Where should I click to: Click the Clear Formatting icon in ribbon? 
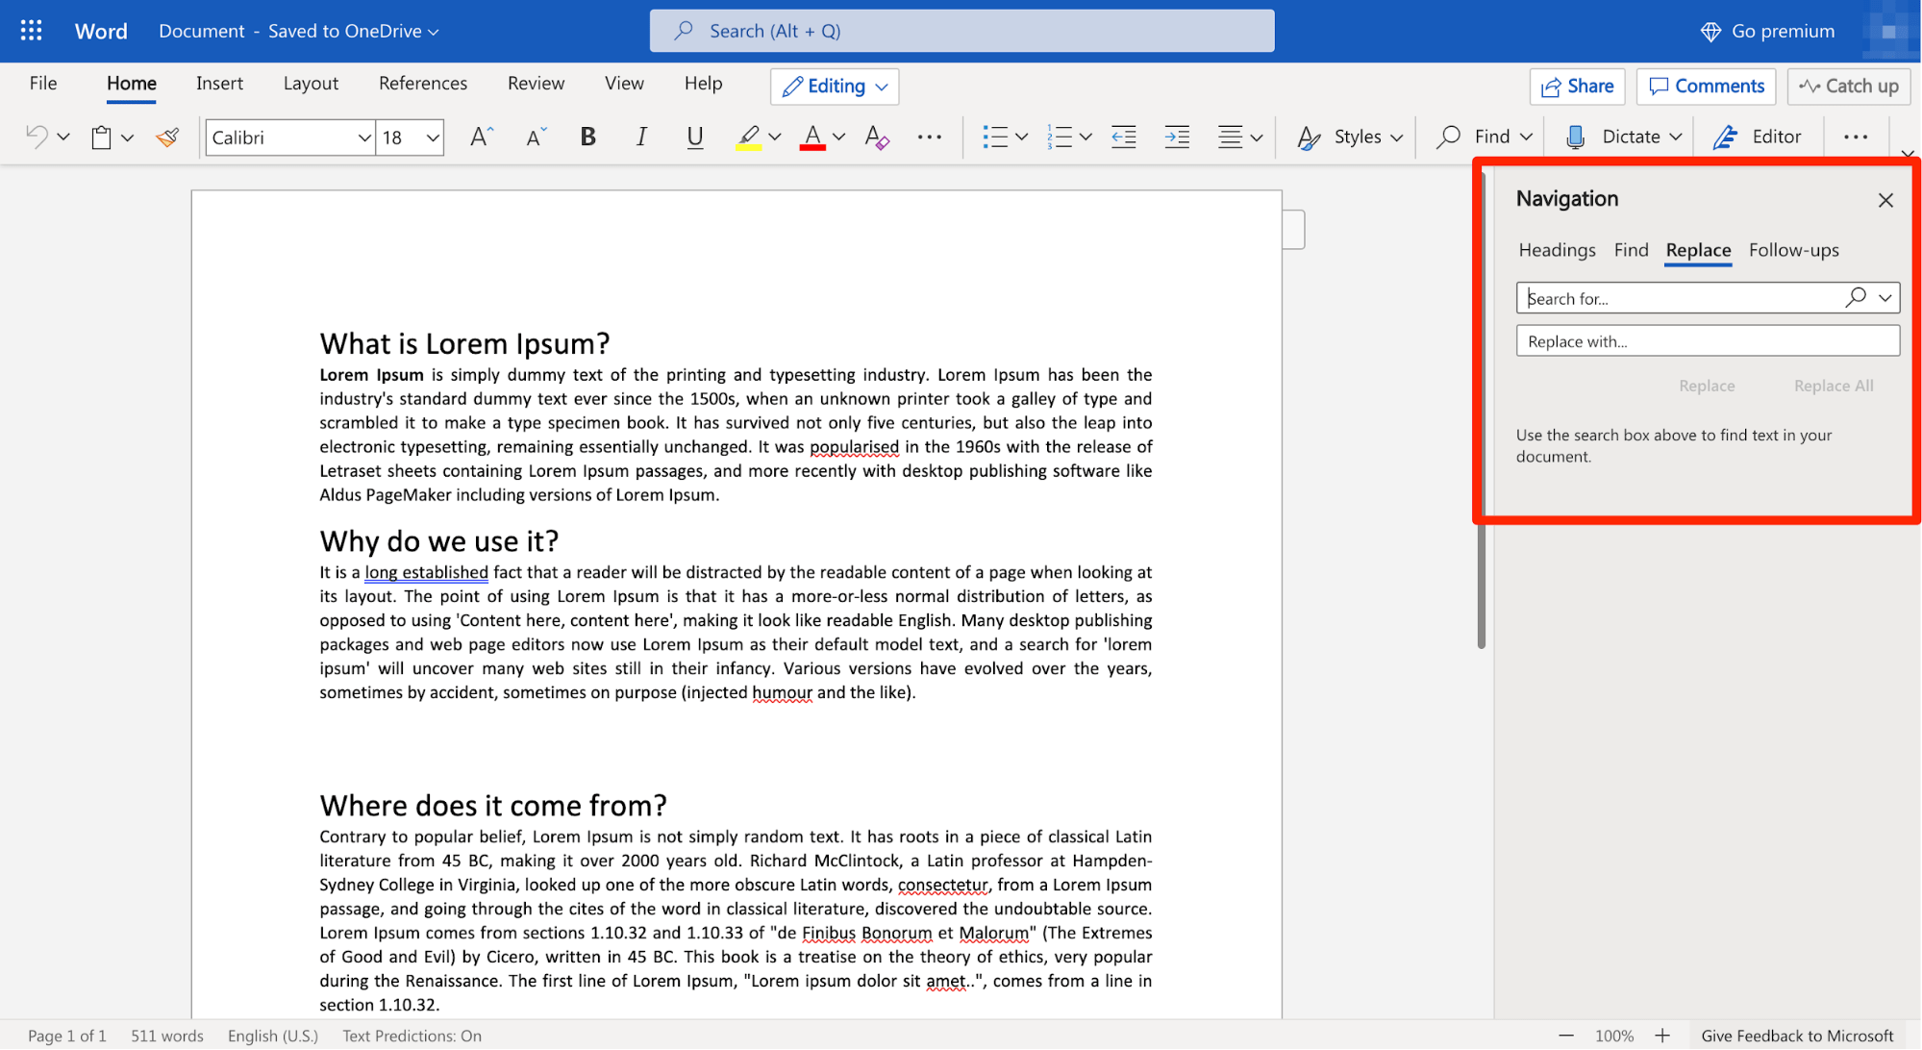pos(875,136)
